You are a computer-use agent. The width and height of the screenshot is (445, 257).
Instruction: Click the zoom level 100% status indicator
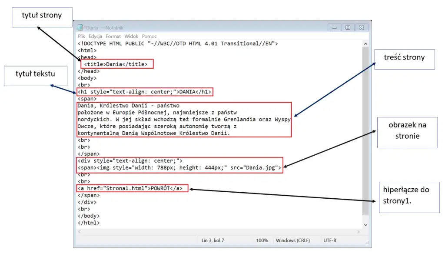click(261, 240)
